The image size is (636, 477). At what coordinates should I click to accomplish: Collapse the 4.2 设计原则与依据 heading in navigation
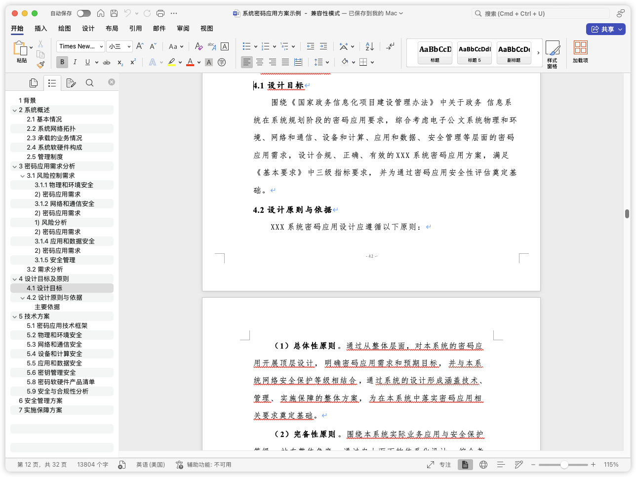click(x=23, y=297)
